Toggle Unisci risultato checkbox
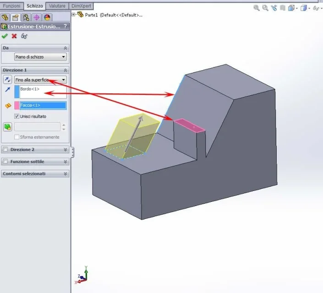The height and width of the screenshot is (293, 323). 16,116
